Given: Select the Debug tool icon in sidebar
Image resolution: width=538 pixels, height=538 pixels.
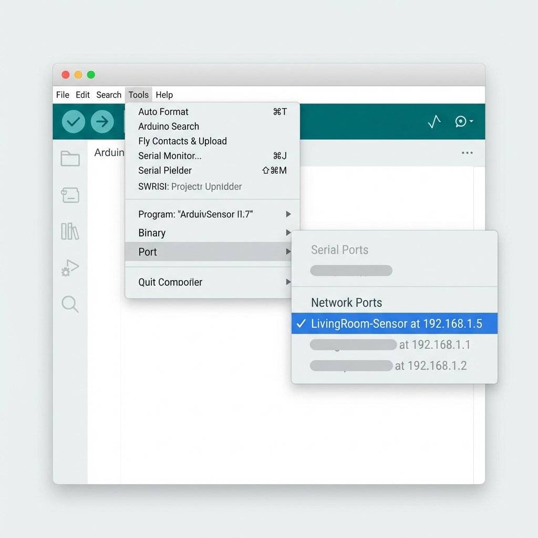Looking at the screenshot, I should (x=70, y=268).
